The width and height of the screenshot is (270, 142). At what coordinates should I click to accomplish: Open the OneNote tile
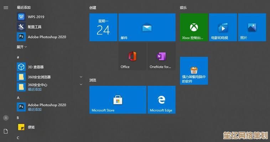pyautogui.click(x=161, y=56)
